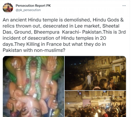Click the word 'desecrated' in the tweet
This screenshot has width=131, height=117.
[55, 26]
